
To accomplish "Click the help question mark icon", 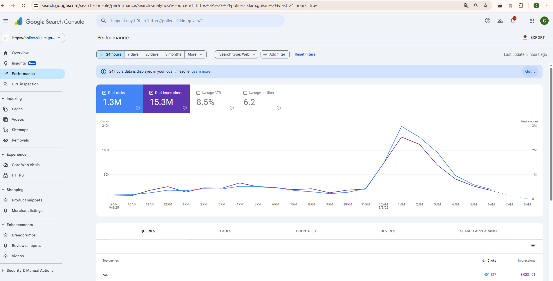I will click(487, 21).
